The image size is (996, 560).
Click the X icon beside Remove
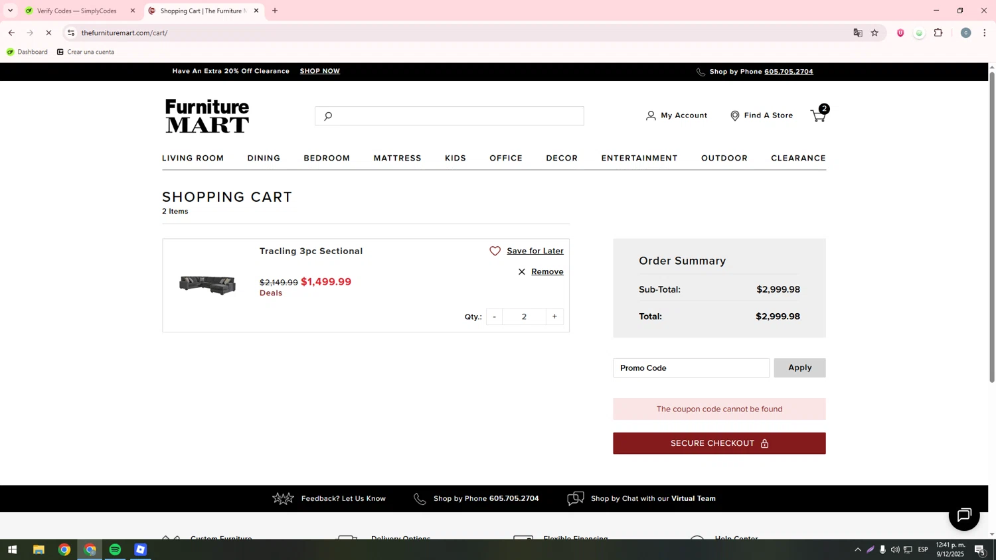click(522, 271)
